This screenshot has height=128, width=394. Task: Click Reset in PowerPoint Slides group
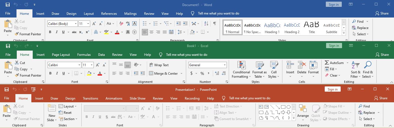coord(65,113)
